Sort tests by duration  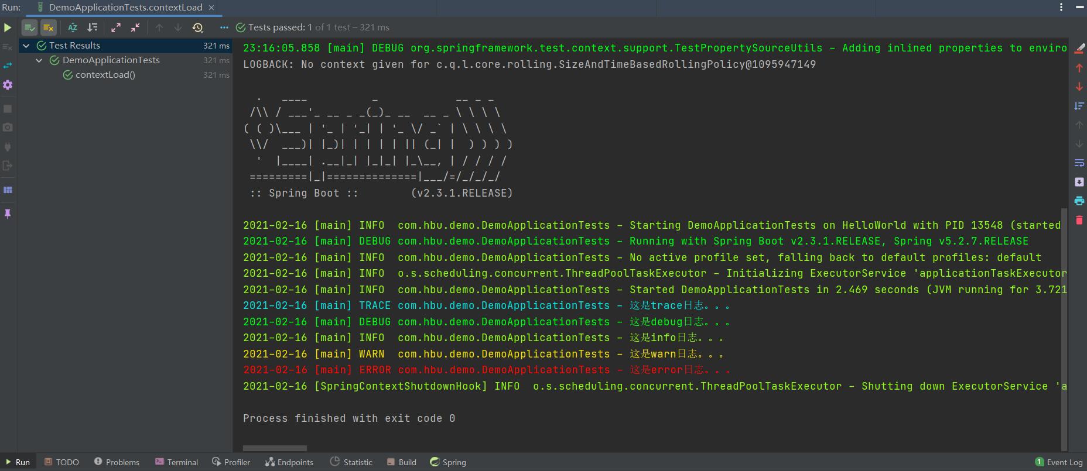click(x=92, y=27)
